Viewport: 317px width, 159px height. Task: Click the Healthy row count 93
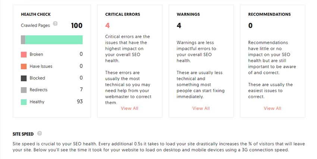(80, 102)
